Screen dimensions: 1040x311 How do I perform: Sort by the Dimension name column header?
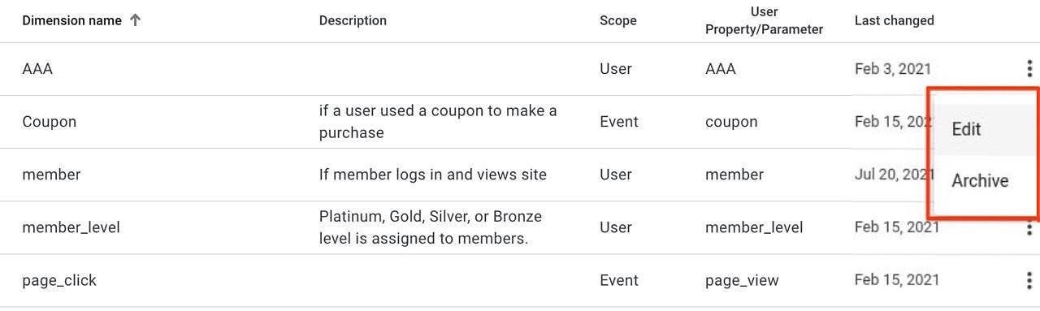72,20
